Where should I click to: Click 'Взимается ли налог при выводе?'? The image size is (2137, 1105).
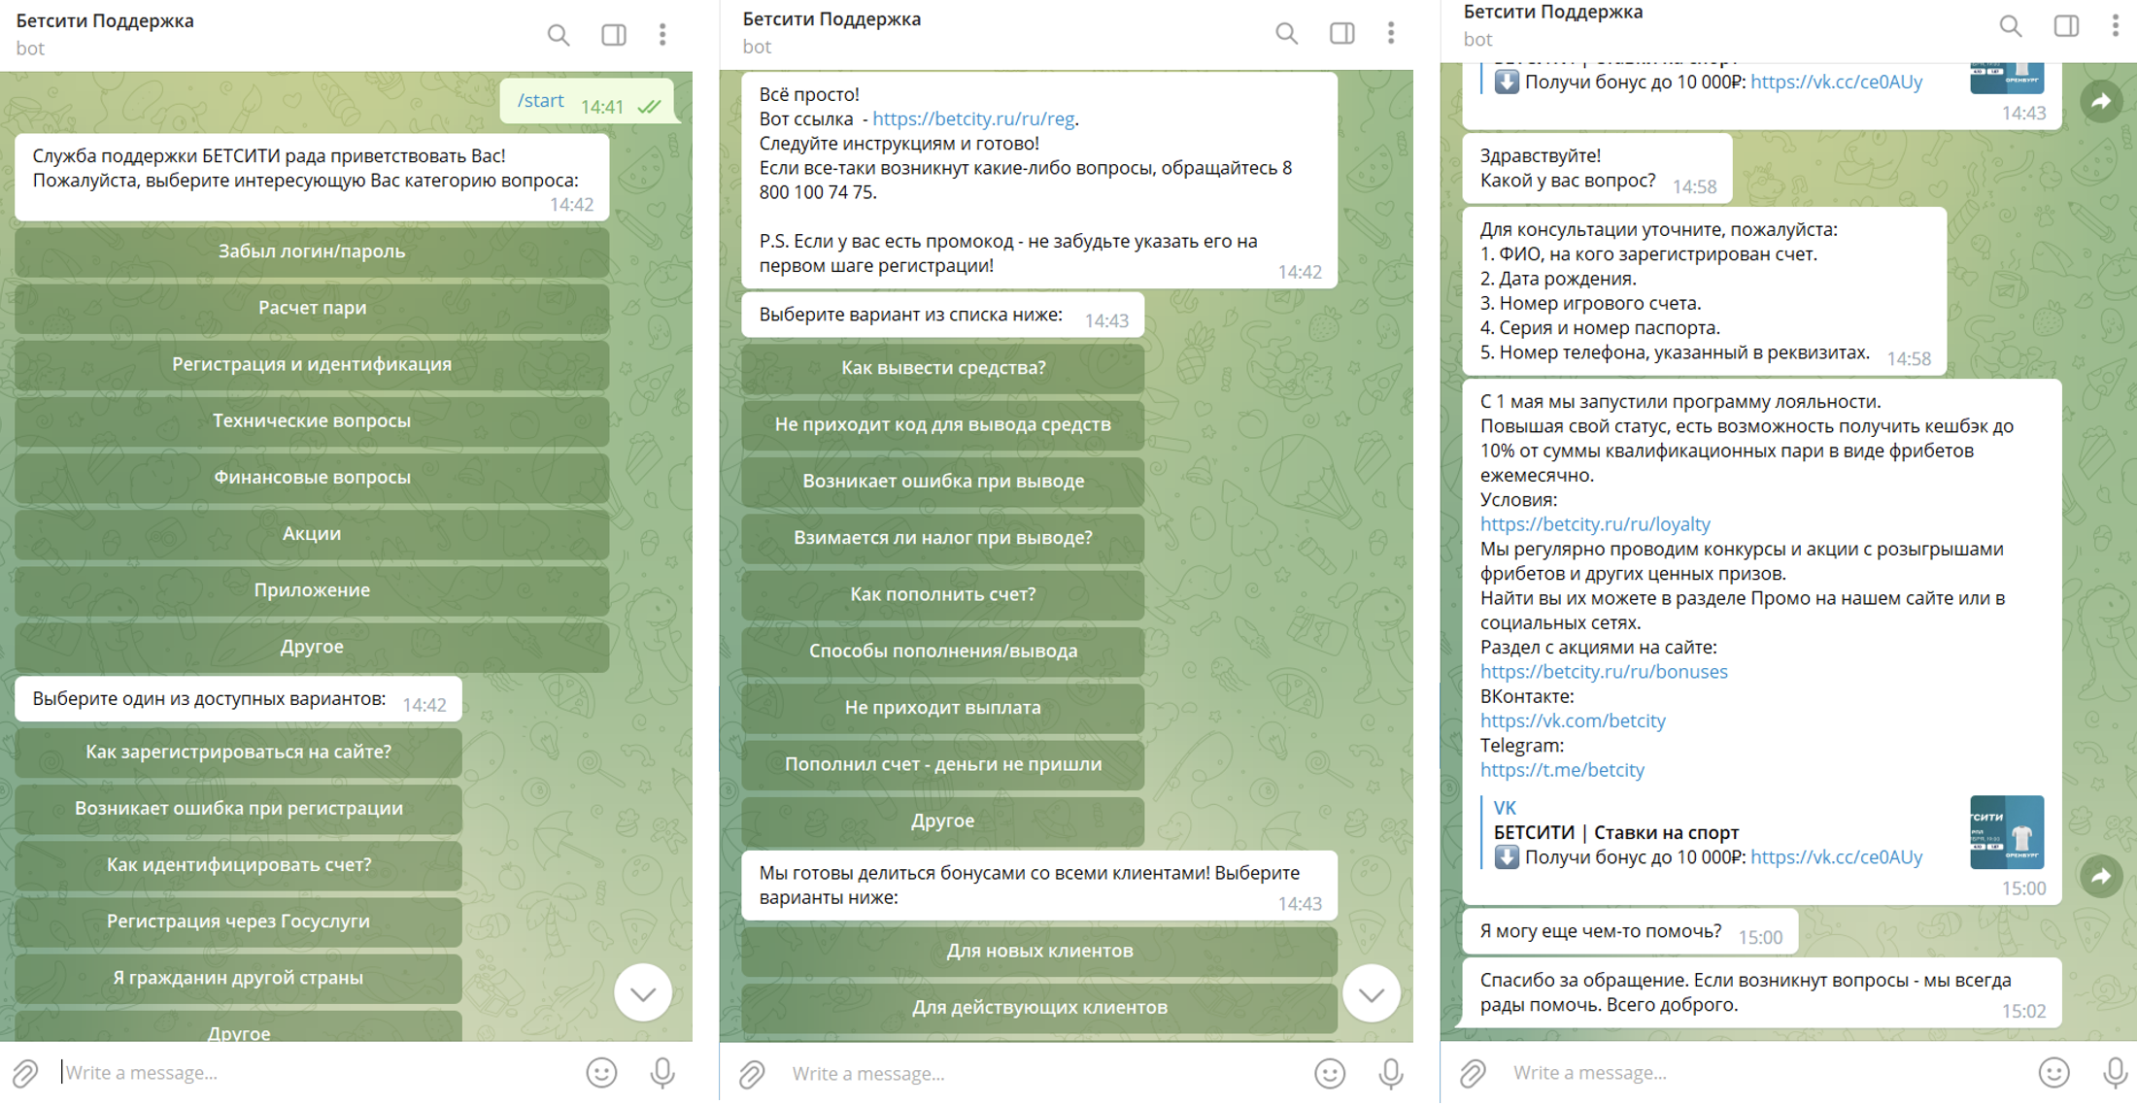pos(943,537)
